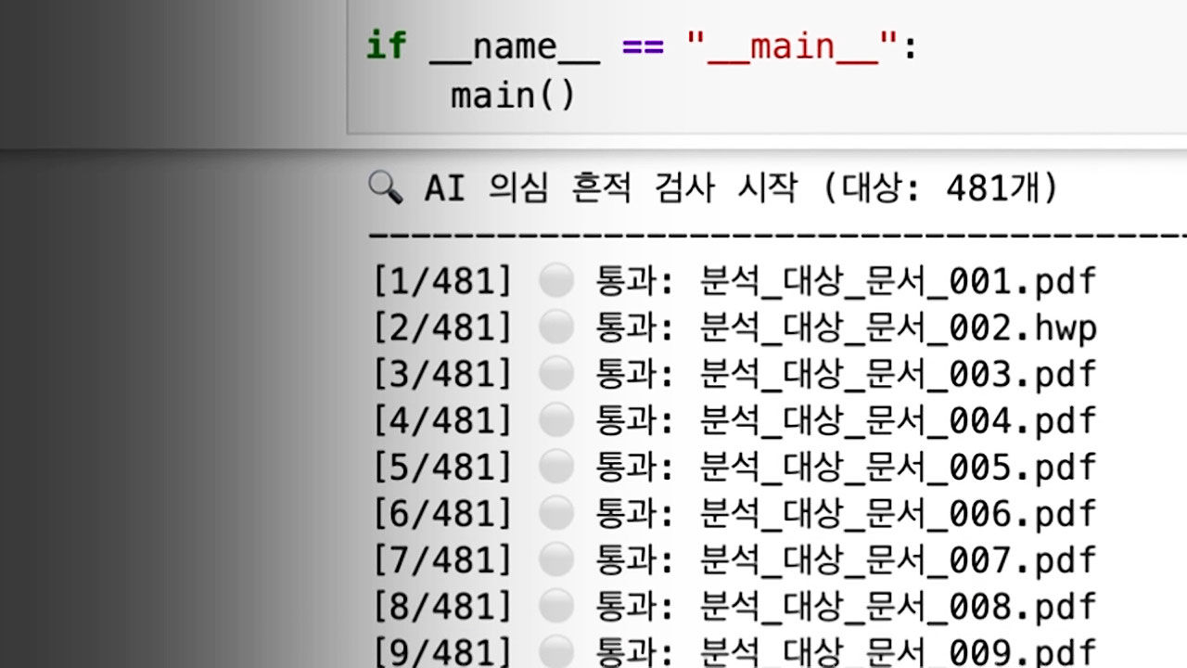Viewport: 1187px width, 668px height.
Task: Click the __name__ variable in code cell
Action: point(514,46)
